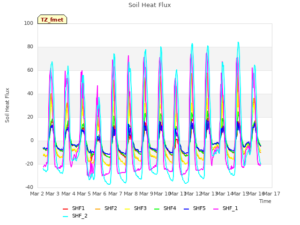The image size is (300, 225).
Task: Click the 80 y-axis tick label
Action: (30, 47)
